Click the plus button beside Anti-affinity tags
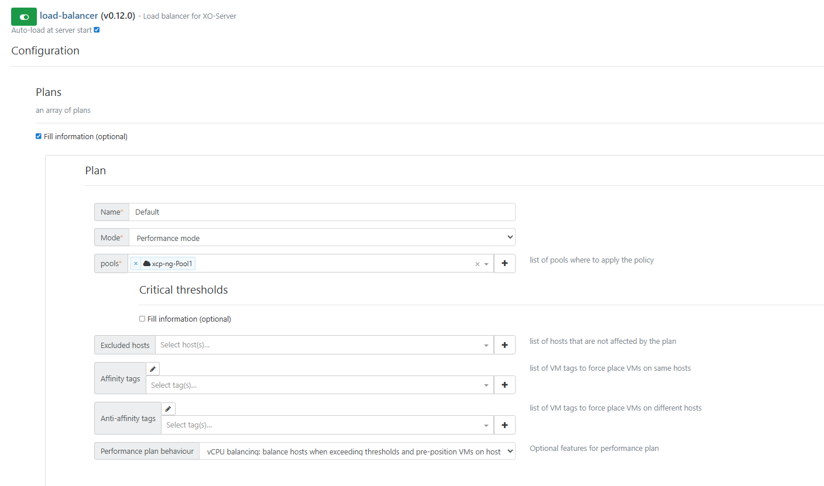824x486 pixels. (504, 425)
